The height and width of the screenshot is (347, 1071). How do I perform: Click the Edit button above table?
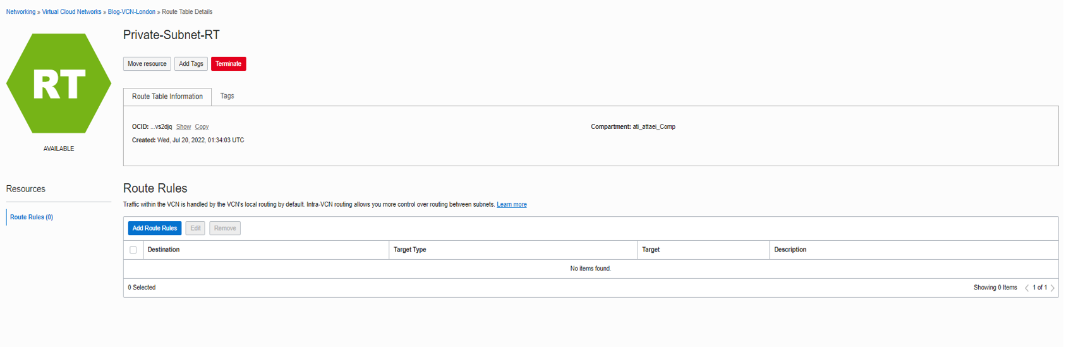click(x=195, y=228)
